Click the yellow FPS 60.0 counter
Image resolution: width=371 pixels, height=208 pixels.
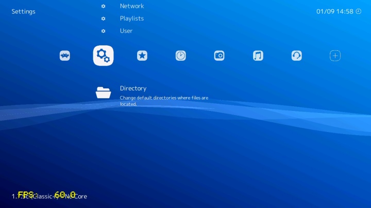[46, 195]
